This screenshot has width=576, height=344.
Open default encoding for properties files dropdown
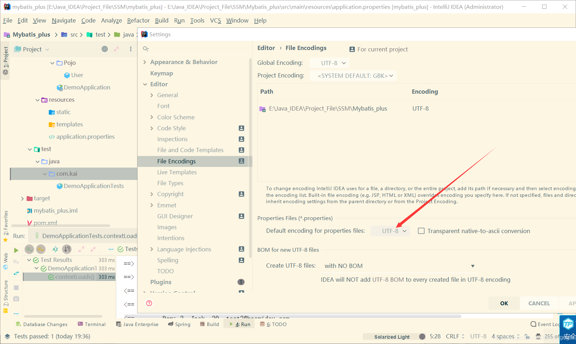pos(390,231)
